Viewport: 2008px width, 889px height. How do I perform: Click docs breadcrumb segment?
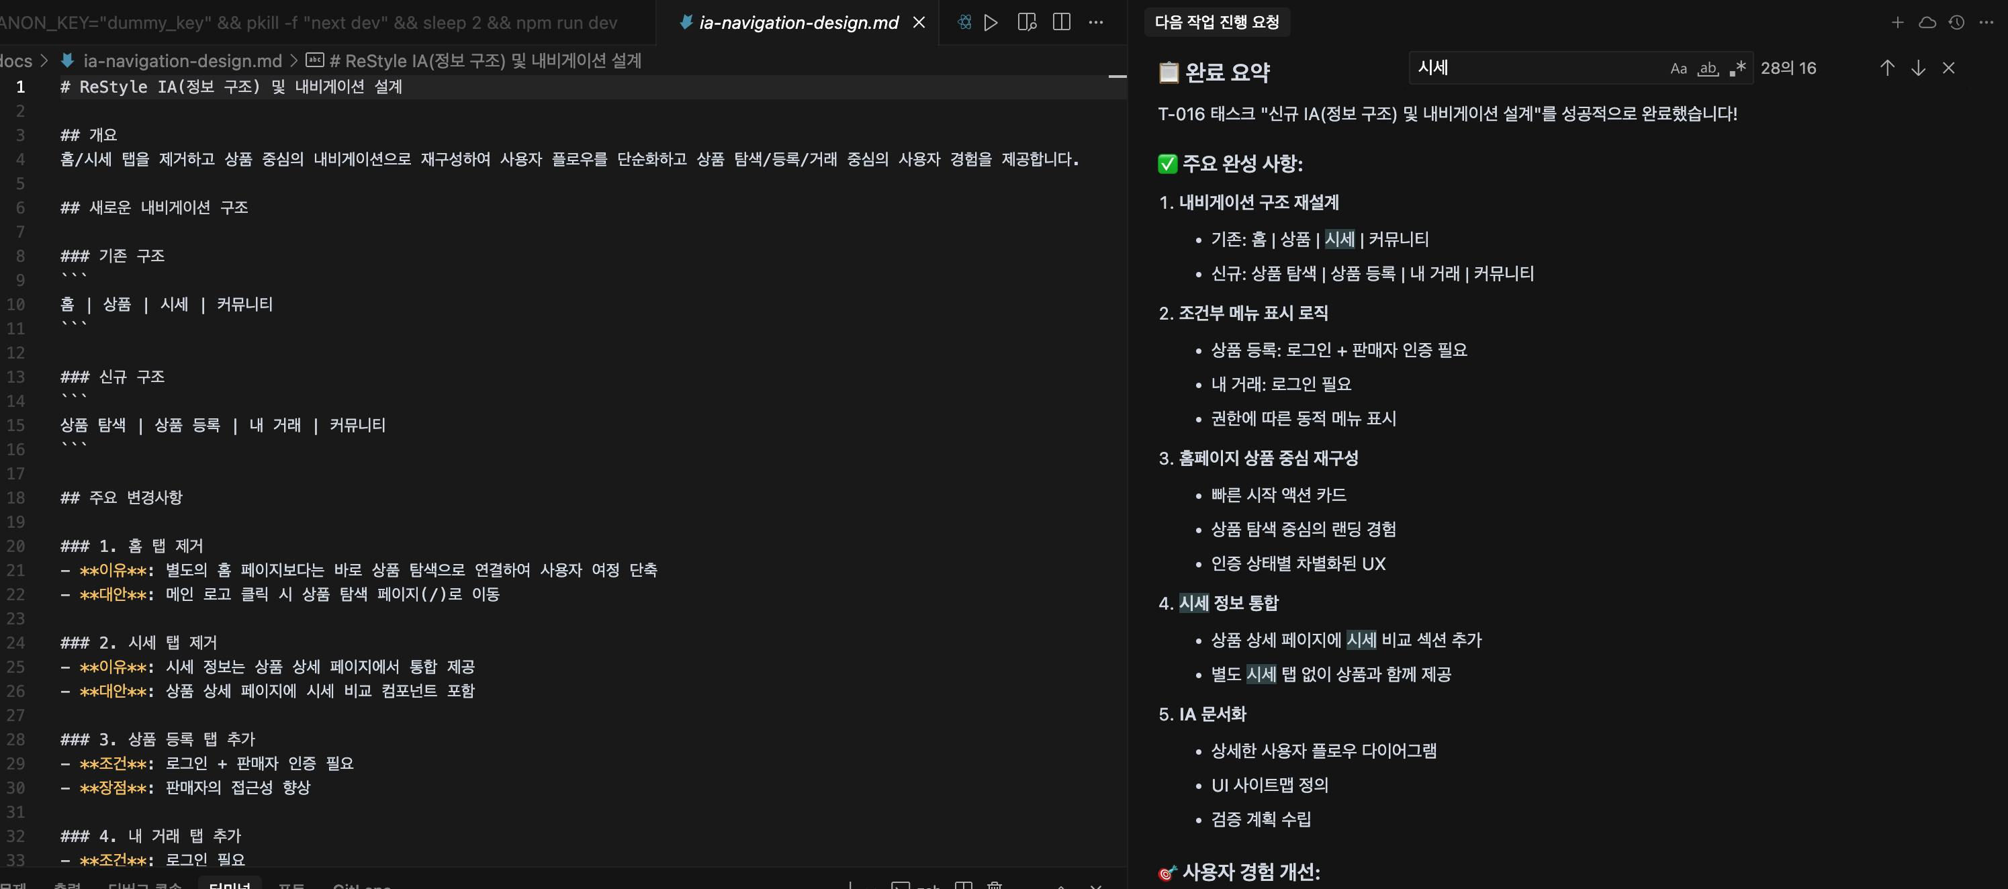(16, 61)
